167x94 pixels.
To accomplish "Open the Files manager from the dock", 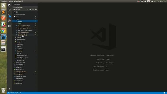I will [3, 43].
